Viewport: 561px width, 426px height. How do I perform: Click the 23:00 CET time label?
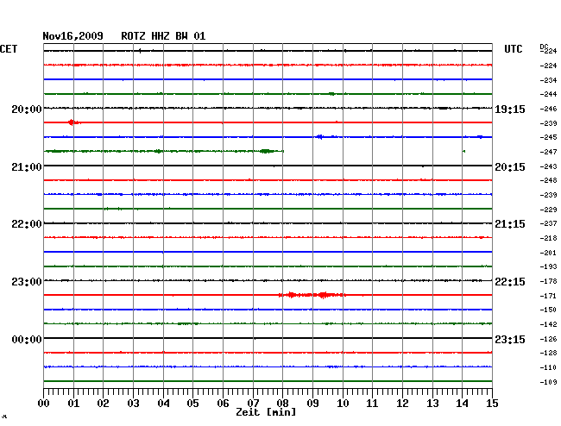click(27, 282)
